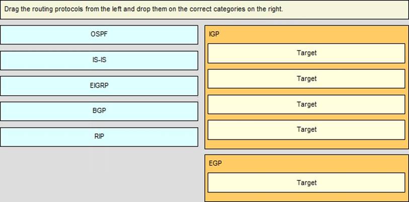Click the EGP category heading
409x202 pixels.
[x=215, y=163]
